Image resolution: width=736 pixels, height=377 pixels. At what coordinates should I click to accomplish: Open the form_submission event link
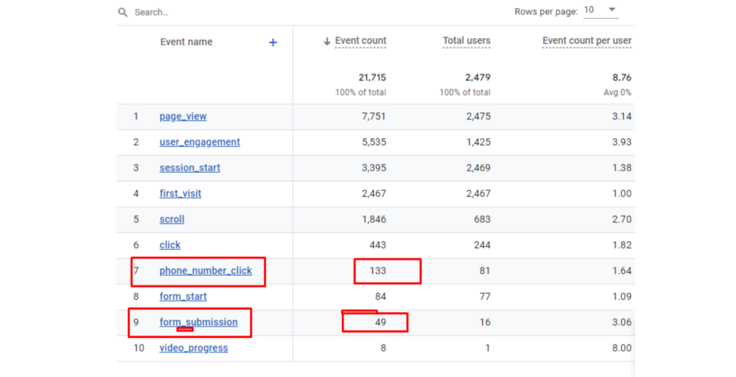[198, 322]
